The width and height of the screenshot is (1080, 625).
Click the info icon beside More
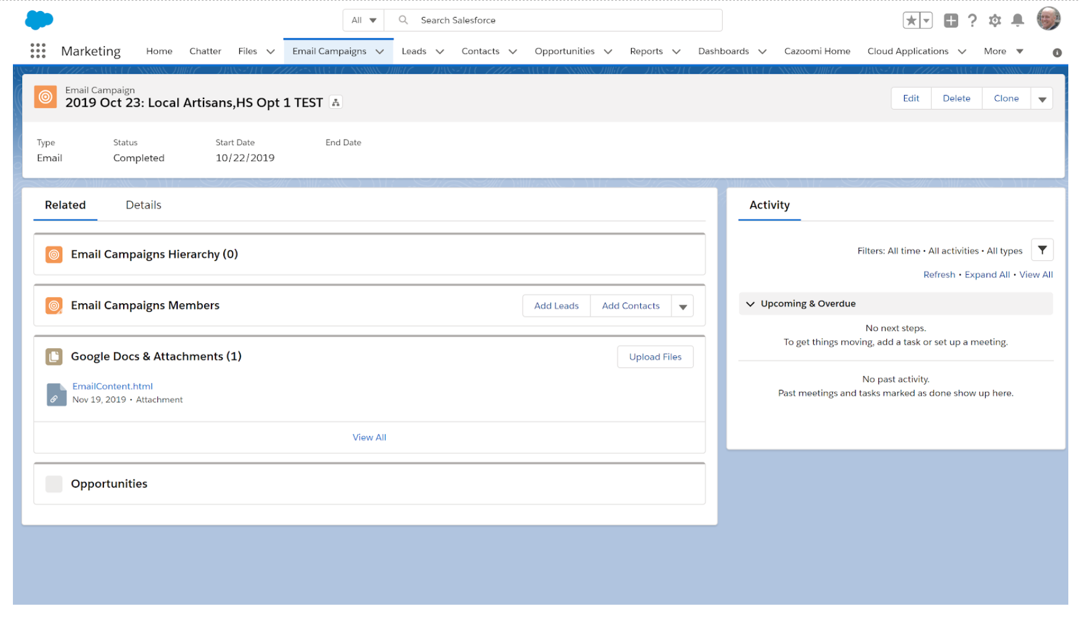click(x=1057, y=53)
